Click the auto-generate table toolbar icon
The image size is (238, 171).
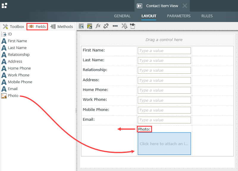point(81,26)
